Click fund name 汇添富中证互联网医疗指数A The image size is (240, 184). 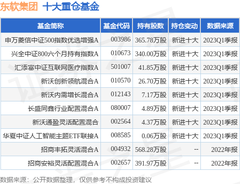57,67
